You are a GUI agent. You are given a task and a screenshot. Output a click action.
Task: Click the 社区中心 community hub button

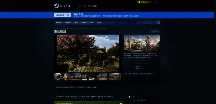point(155,31)
